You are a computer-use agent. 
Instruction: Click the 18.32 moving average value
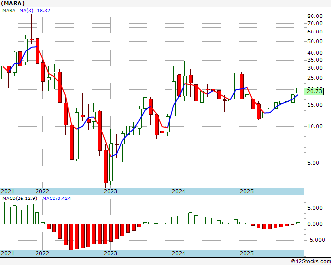[43, 10]
